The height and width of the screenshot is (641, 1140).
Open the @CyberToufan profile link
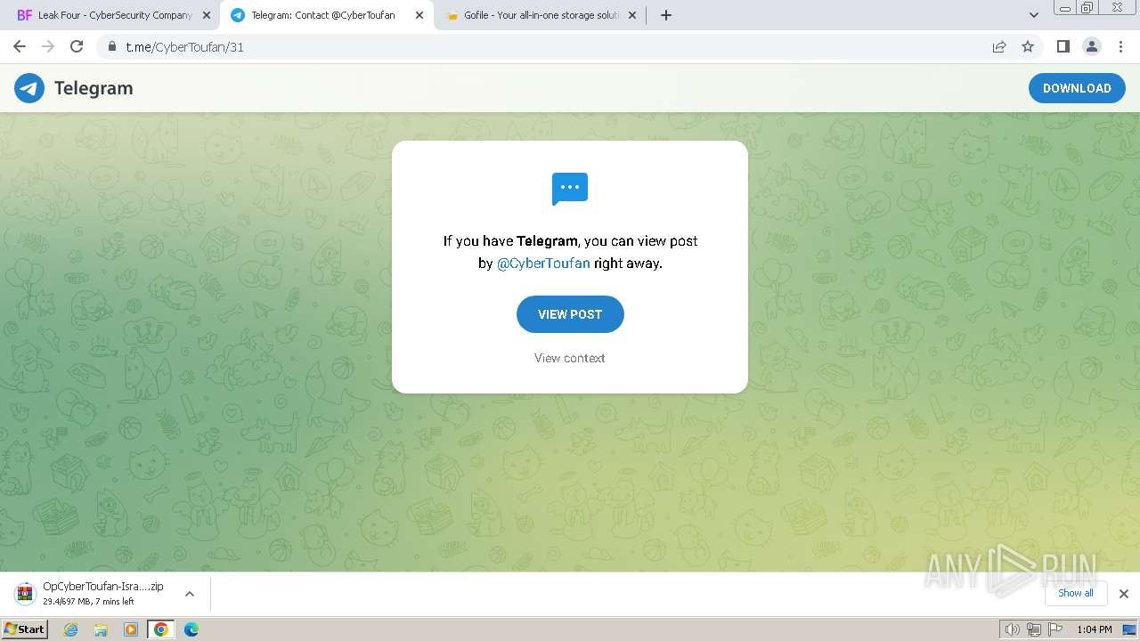coord(543,264)
